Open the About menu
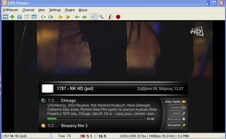Screen dimensions: 226x139 pos(83,10)
